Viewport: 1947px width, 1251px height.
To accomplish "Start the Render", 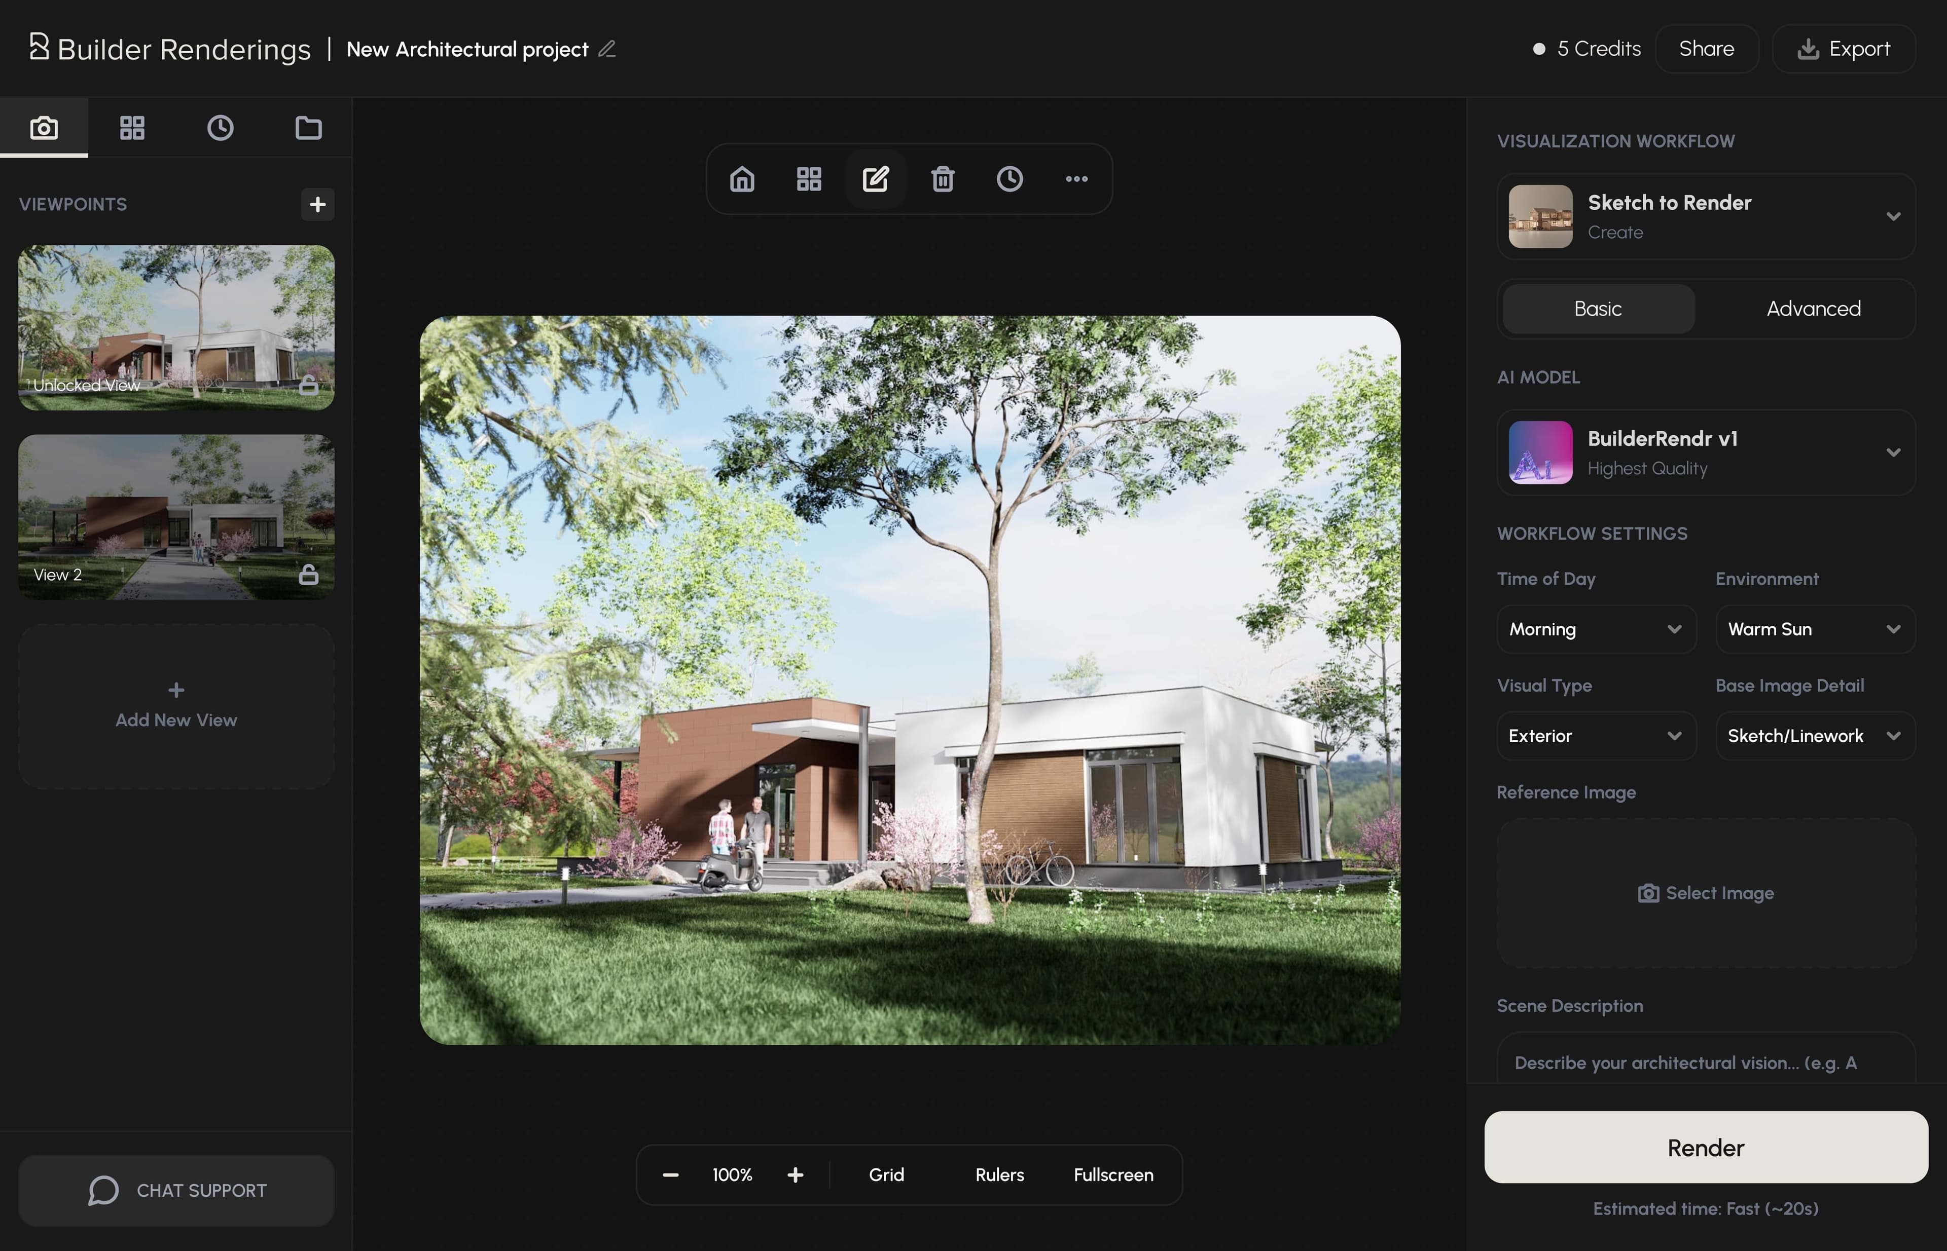I will point(1706,1147).
